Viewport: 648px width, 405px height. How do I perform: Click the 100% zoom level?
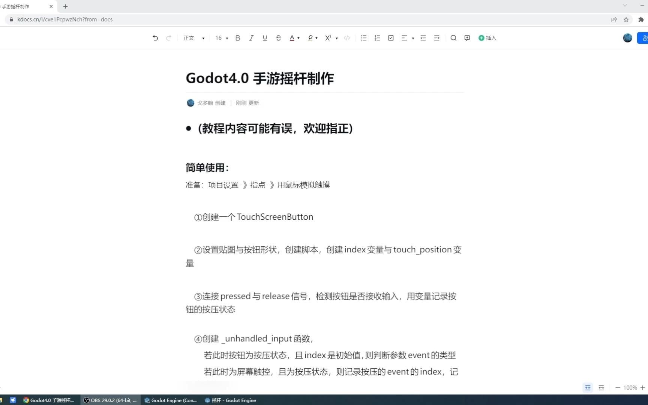coord(630,388)
